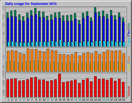Click the green hits bar top for day 8
This screenshot has height=103, width=132.
pyautogui.click(x=35, y=11)
